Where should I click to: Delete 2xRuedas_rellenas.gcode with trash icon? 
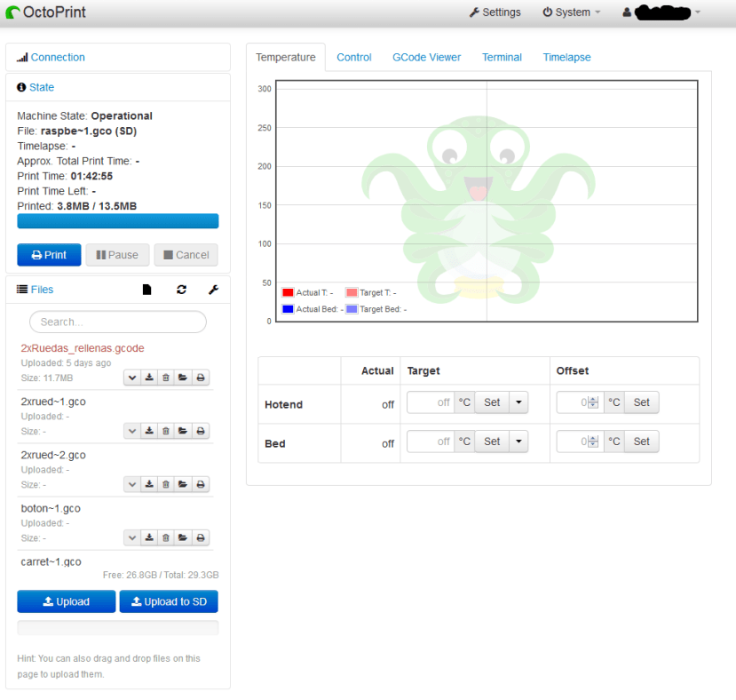[x=166, y=378]
